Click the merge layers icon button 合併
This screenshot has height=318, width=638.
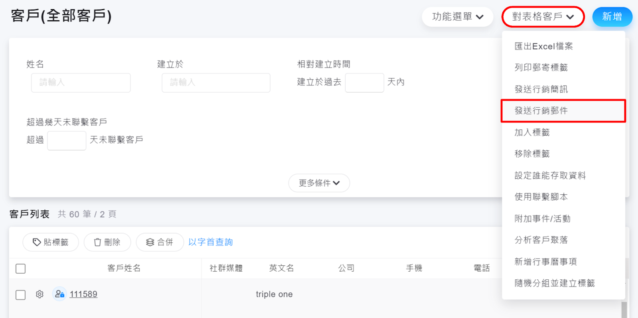(160, 242)
